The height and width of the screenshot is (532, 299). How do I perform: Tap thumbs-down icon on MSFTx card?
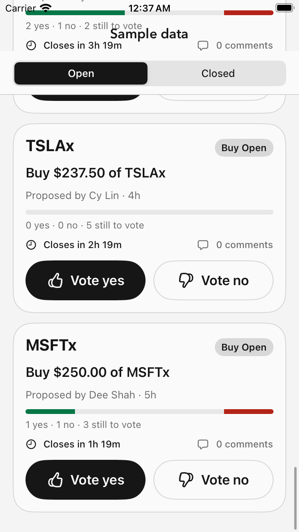[186, 480]
